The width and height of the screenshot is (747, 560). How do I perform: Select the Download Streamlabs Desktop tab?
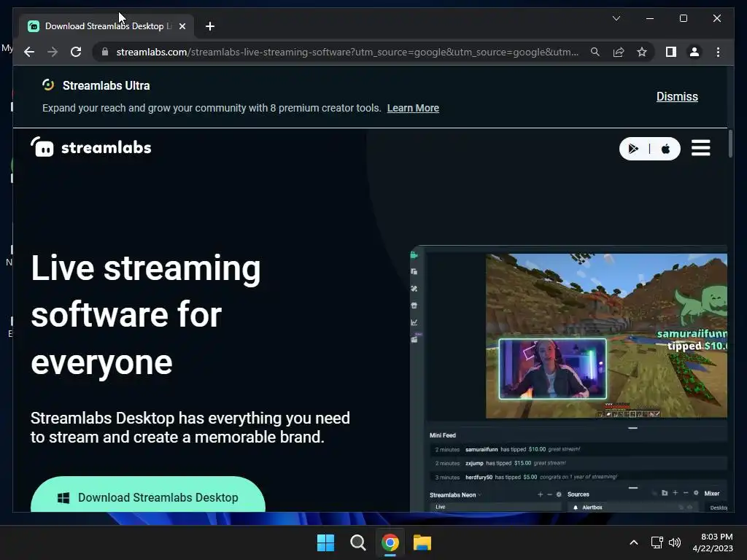(107, 26)
